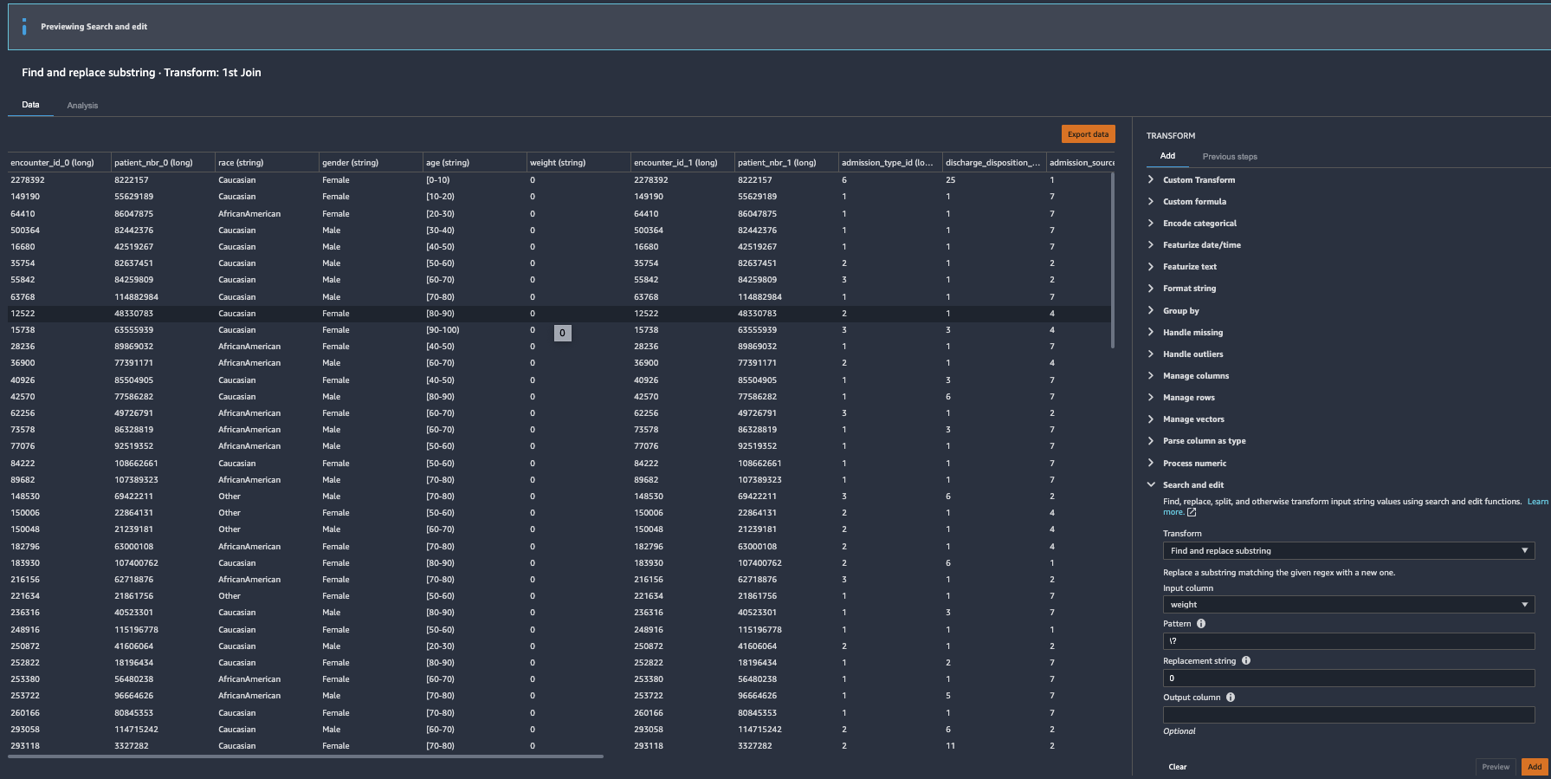Image resolution: width=1551 pixels, height=779 pixels.
Task: Click the Preview button
Action: pos(1496,767)
